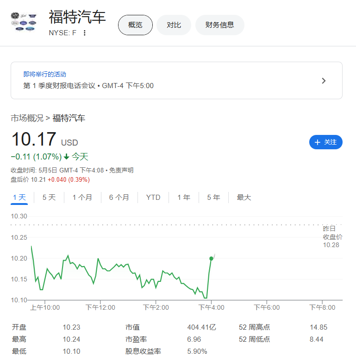Viewport: 356px width, 357px height.
Task: Click the 开盘 value 10.23
Action: [71, 327]
